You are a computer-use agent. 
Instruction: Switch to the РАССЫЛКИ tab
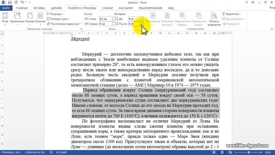click(126, 8)
